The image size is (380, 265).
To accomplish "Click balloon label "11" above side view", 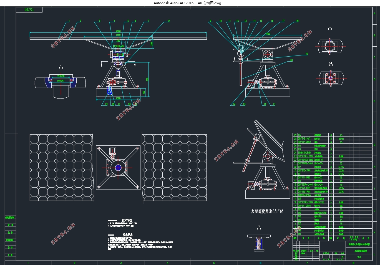I will tap(230, 21).
